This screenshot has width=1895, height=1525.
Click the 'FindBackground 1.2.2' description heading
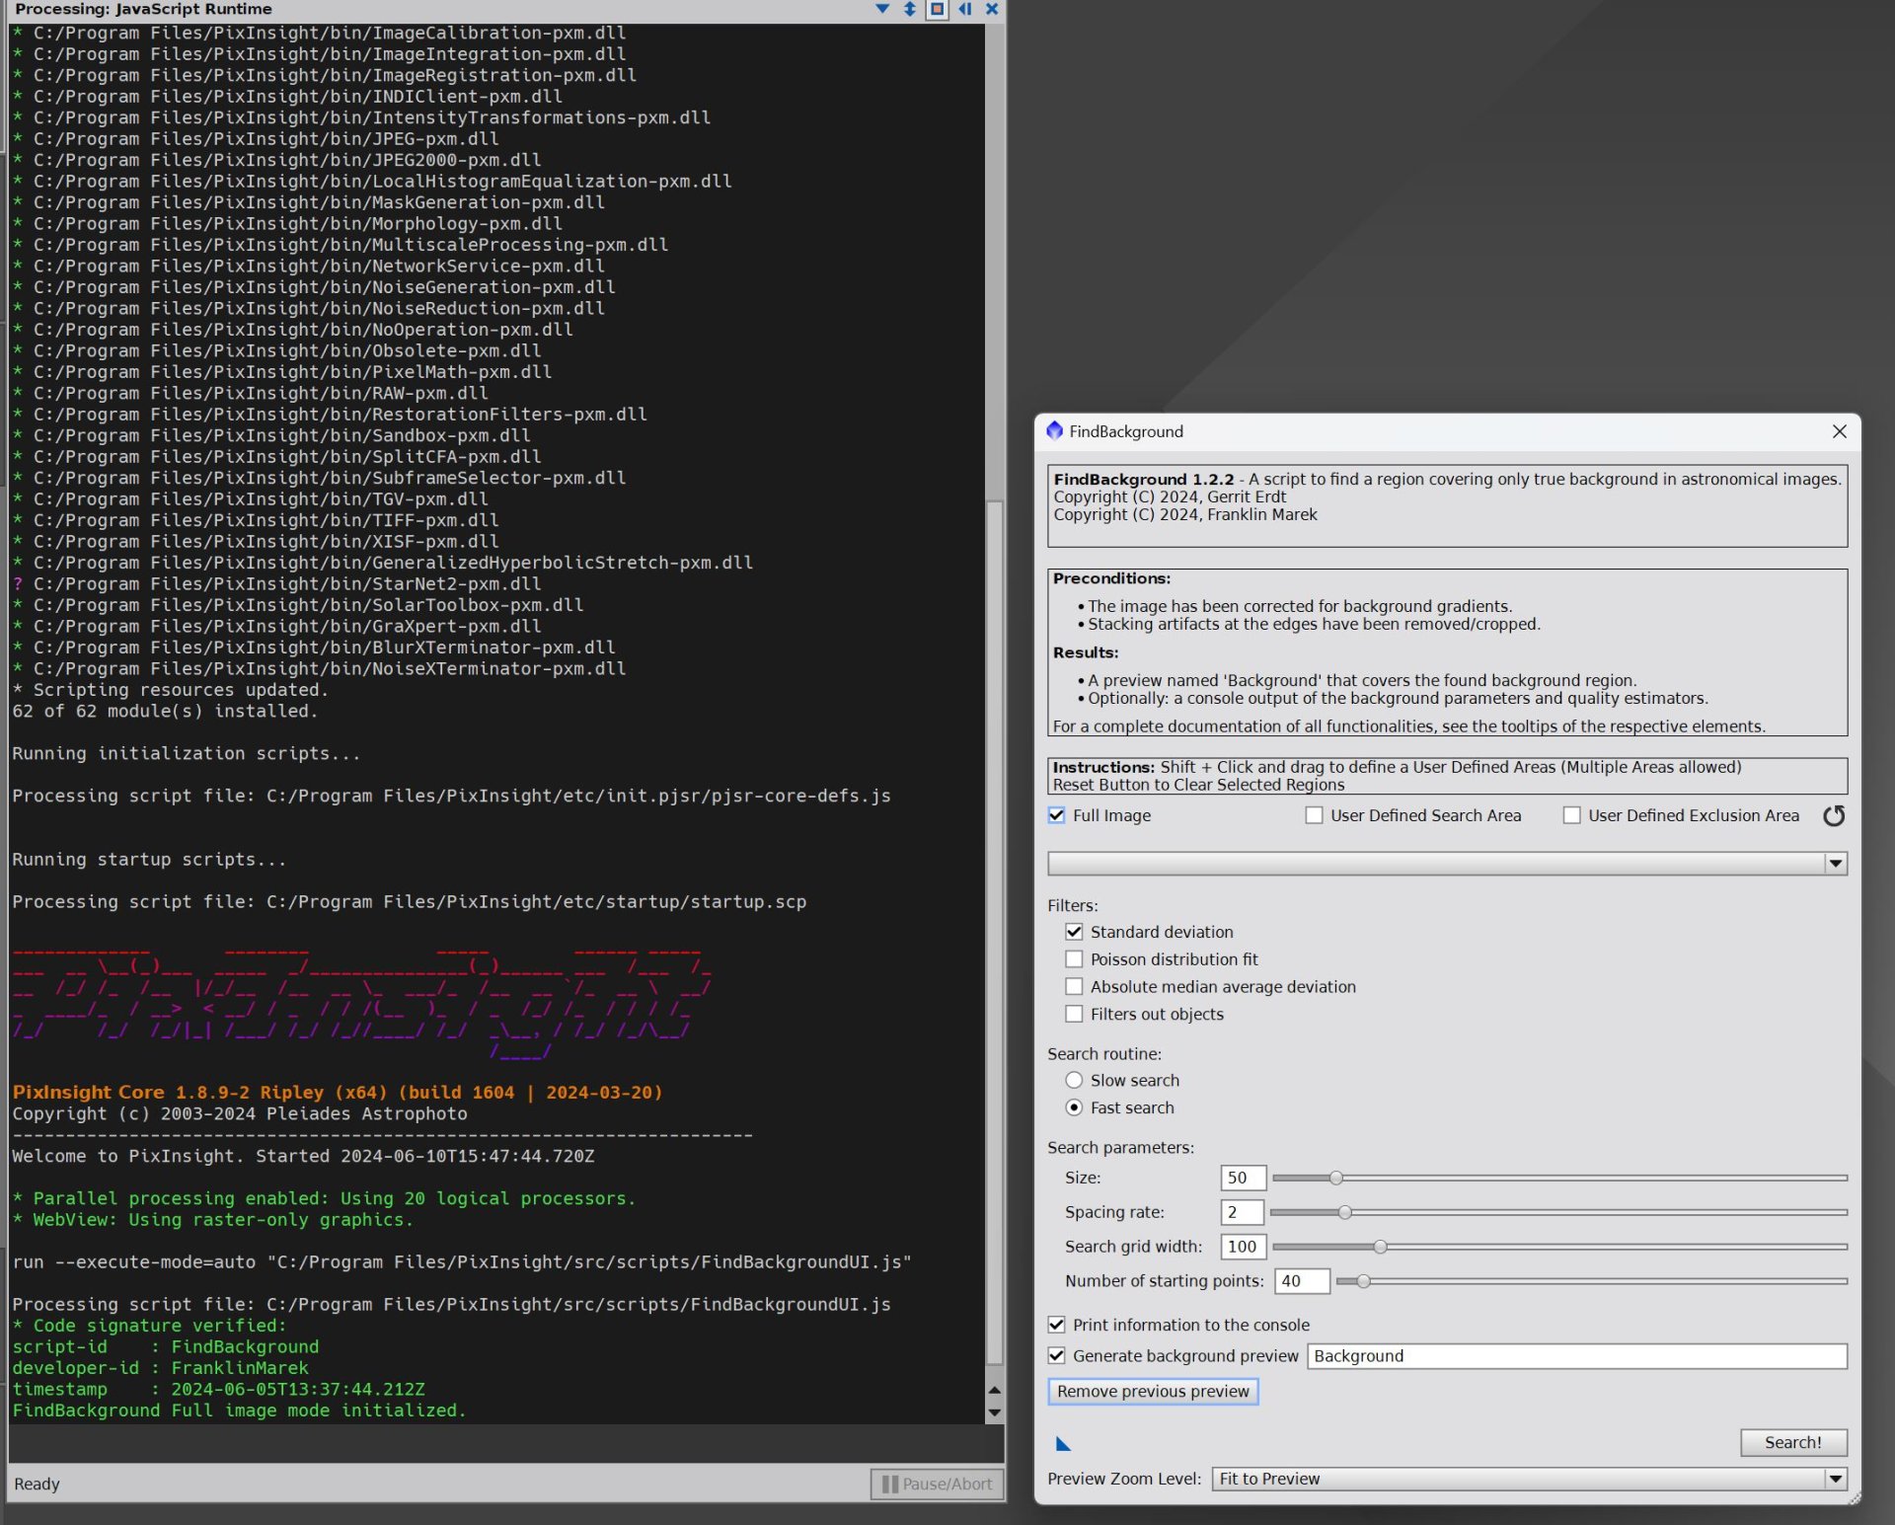pos(1143,479)
